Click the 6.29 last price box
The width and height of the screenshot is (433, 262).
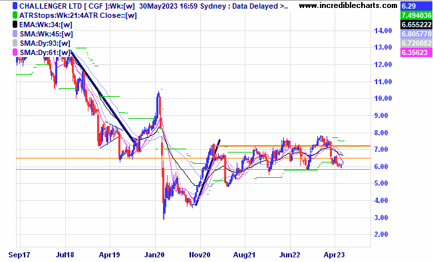416,6
